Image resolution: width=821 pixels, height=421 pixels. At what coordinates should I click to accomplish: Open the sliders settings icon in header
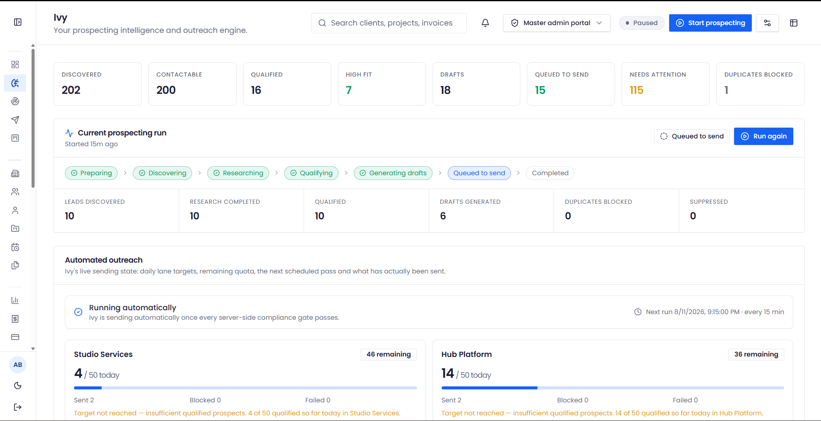click(x=767, y=23)
